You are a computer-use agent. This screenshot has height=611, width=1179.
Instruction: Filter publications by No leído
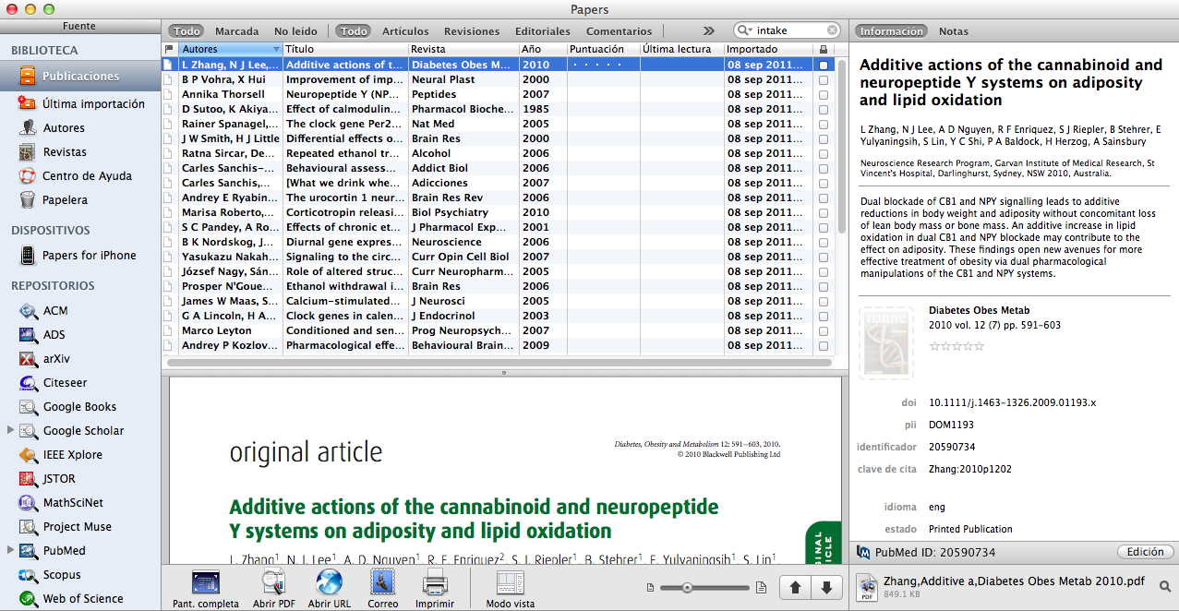tap(295, 31)
